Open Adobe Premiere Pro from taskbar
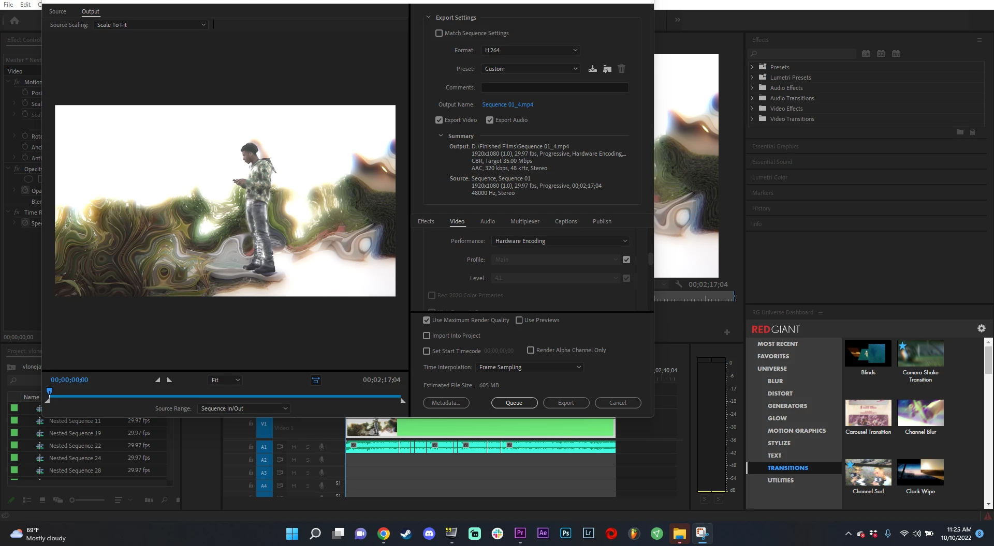The image size is (994, 546). point(520,533)
